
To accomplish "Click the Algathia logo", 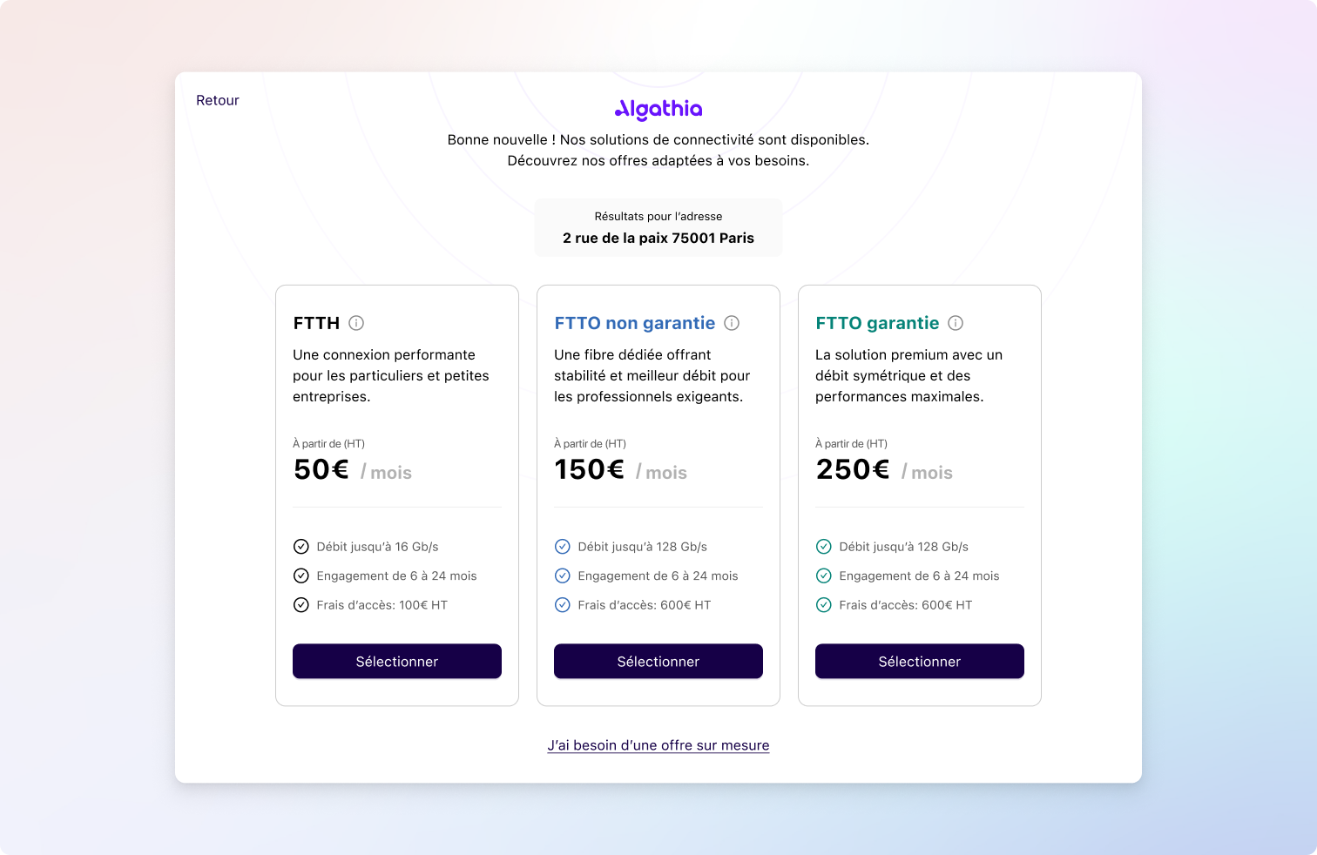I will pos(658,109).
